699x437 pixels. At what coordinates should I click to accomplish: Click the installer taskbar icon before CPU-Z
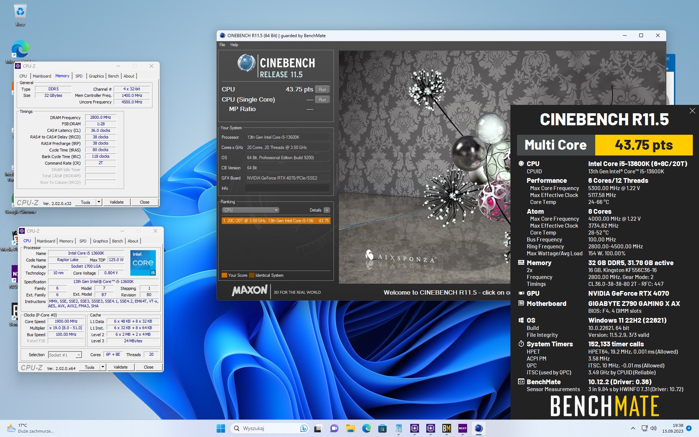click(398, 428)
